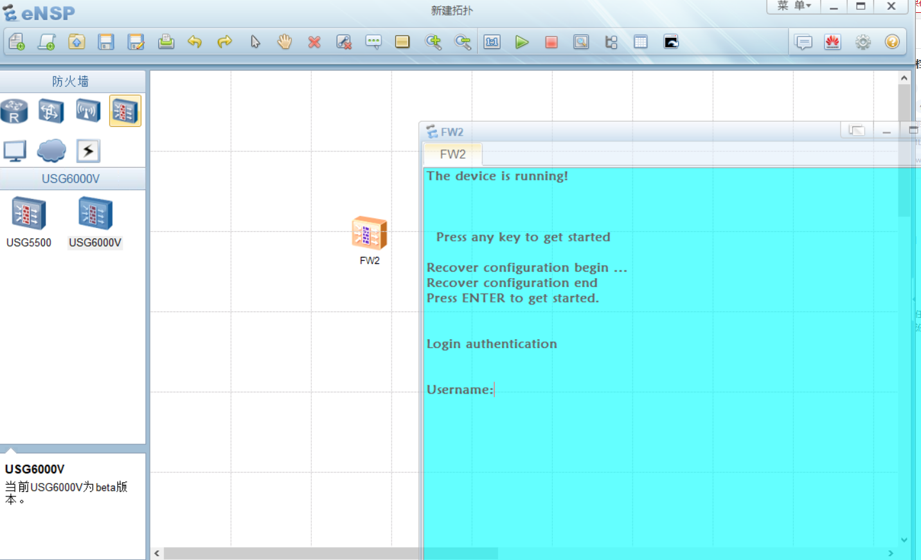The image size is (921, 560).
Task: Undo the last action
Action: tap(195, 42)
